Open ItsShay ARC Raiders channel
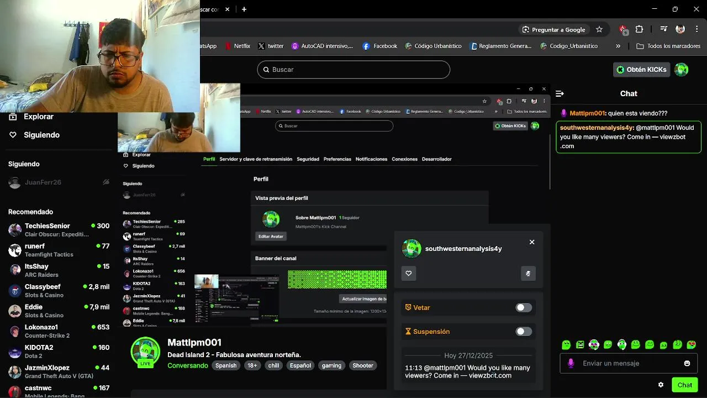The width and height of the screenshot is (707, 398). pyautogui.click(x=59, y=270)
